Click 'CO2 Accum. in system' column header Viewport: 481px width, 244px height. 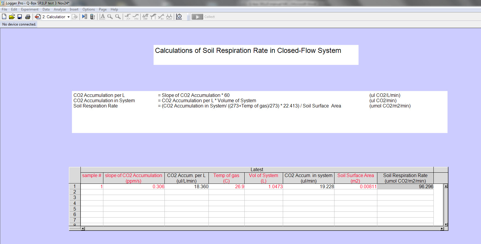pos(309,178)
